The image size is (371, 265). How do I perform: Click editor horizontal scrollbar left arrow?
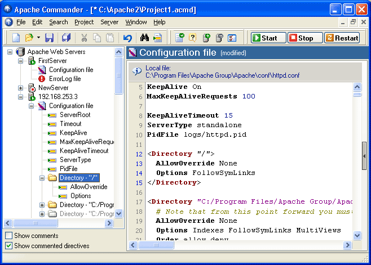coord(133,245)
